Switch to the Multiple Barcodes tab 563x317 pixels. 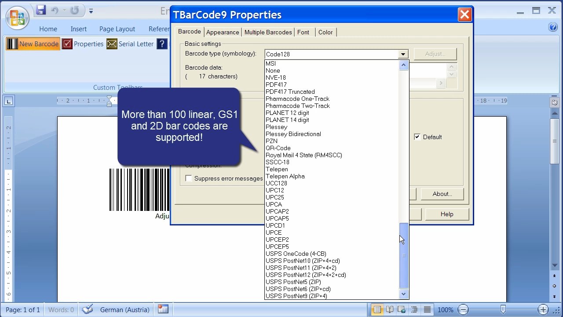268,32
